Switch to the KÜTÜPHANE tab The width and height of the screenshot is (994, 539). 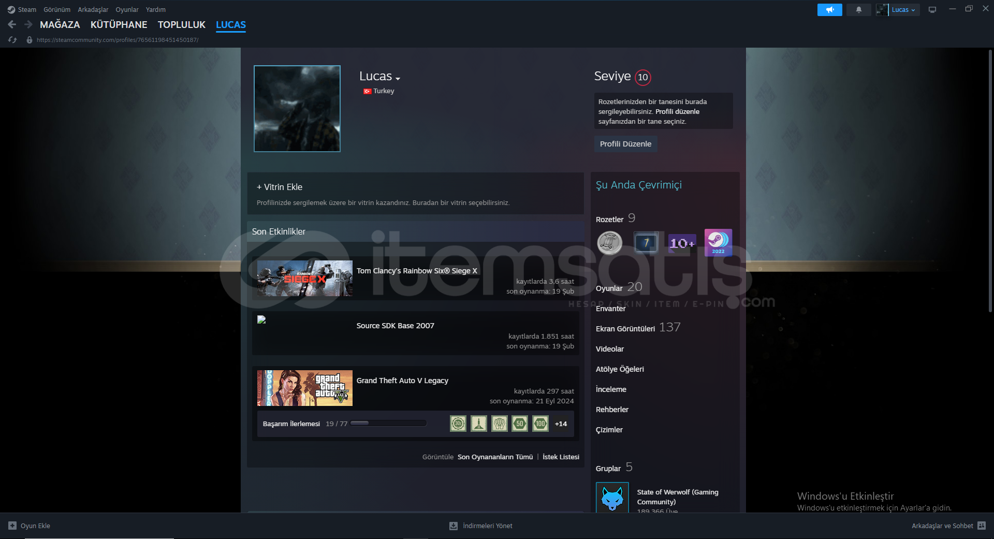pos(119,25)
